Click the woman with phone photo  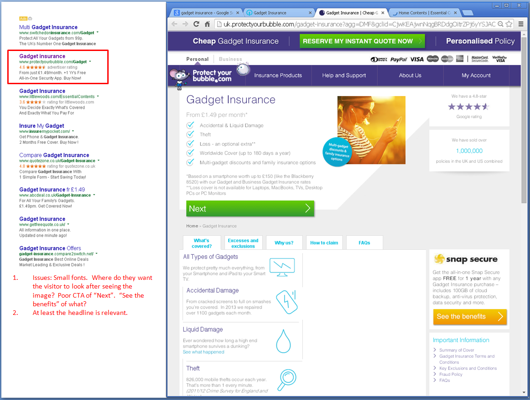[371, 130]
